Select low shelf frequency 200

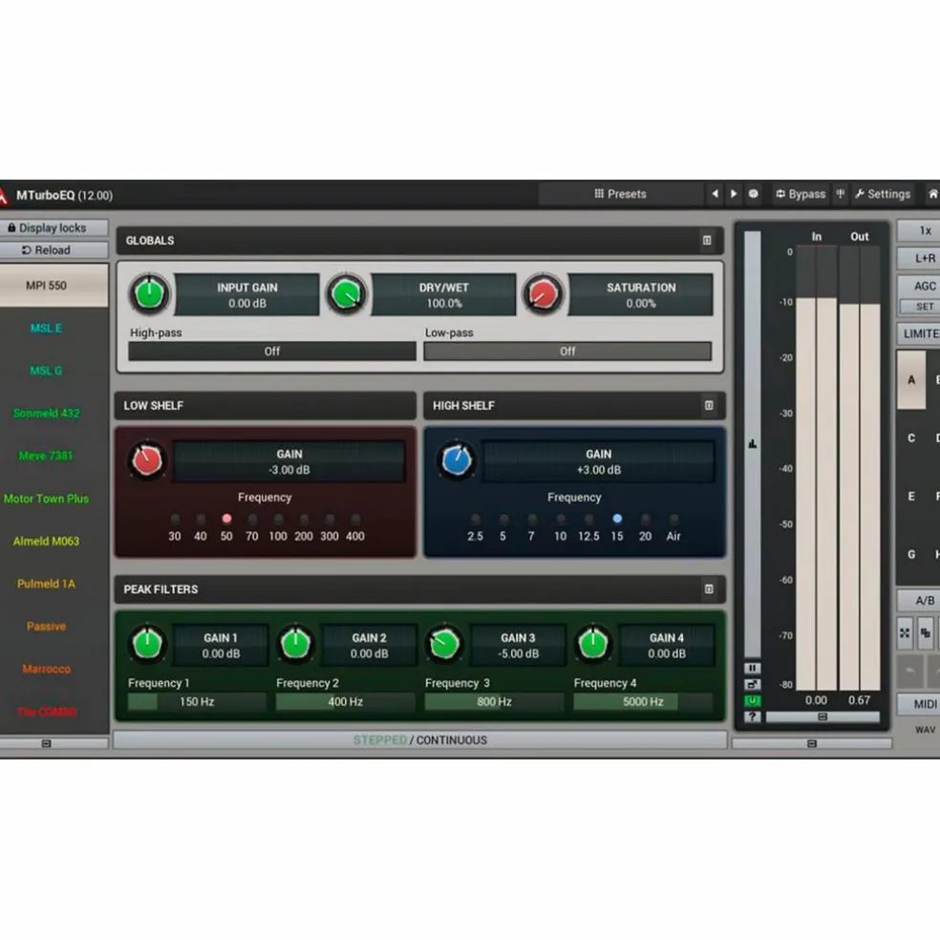tap(304, 519)
